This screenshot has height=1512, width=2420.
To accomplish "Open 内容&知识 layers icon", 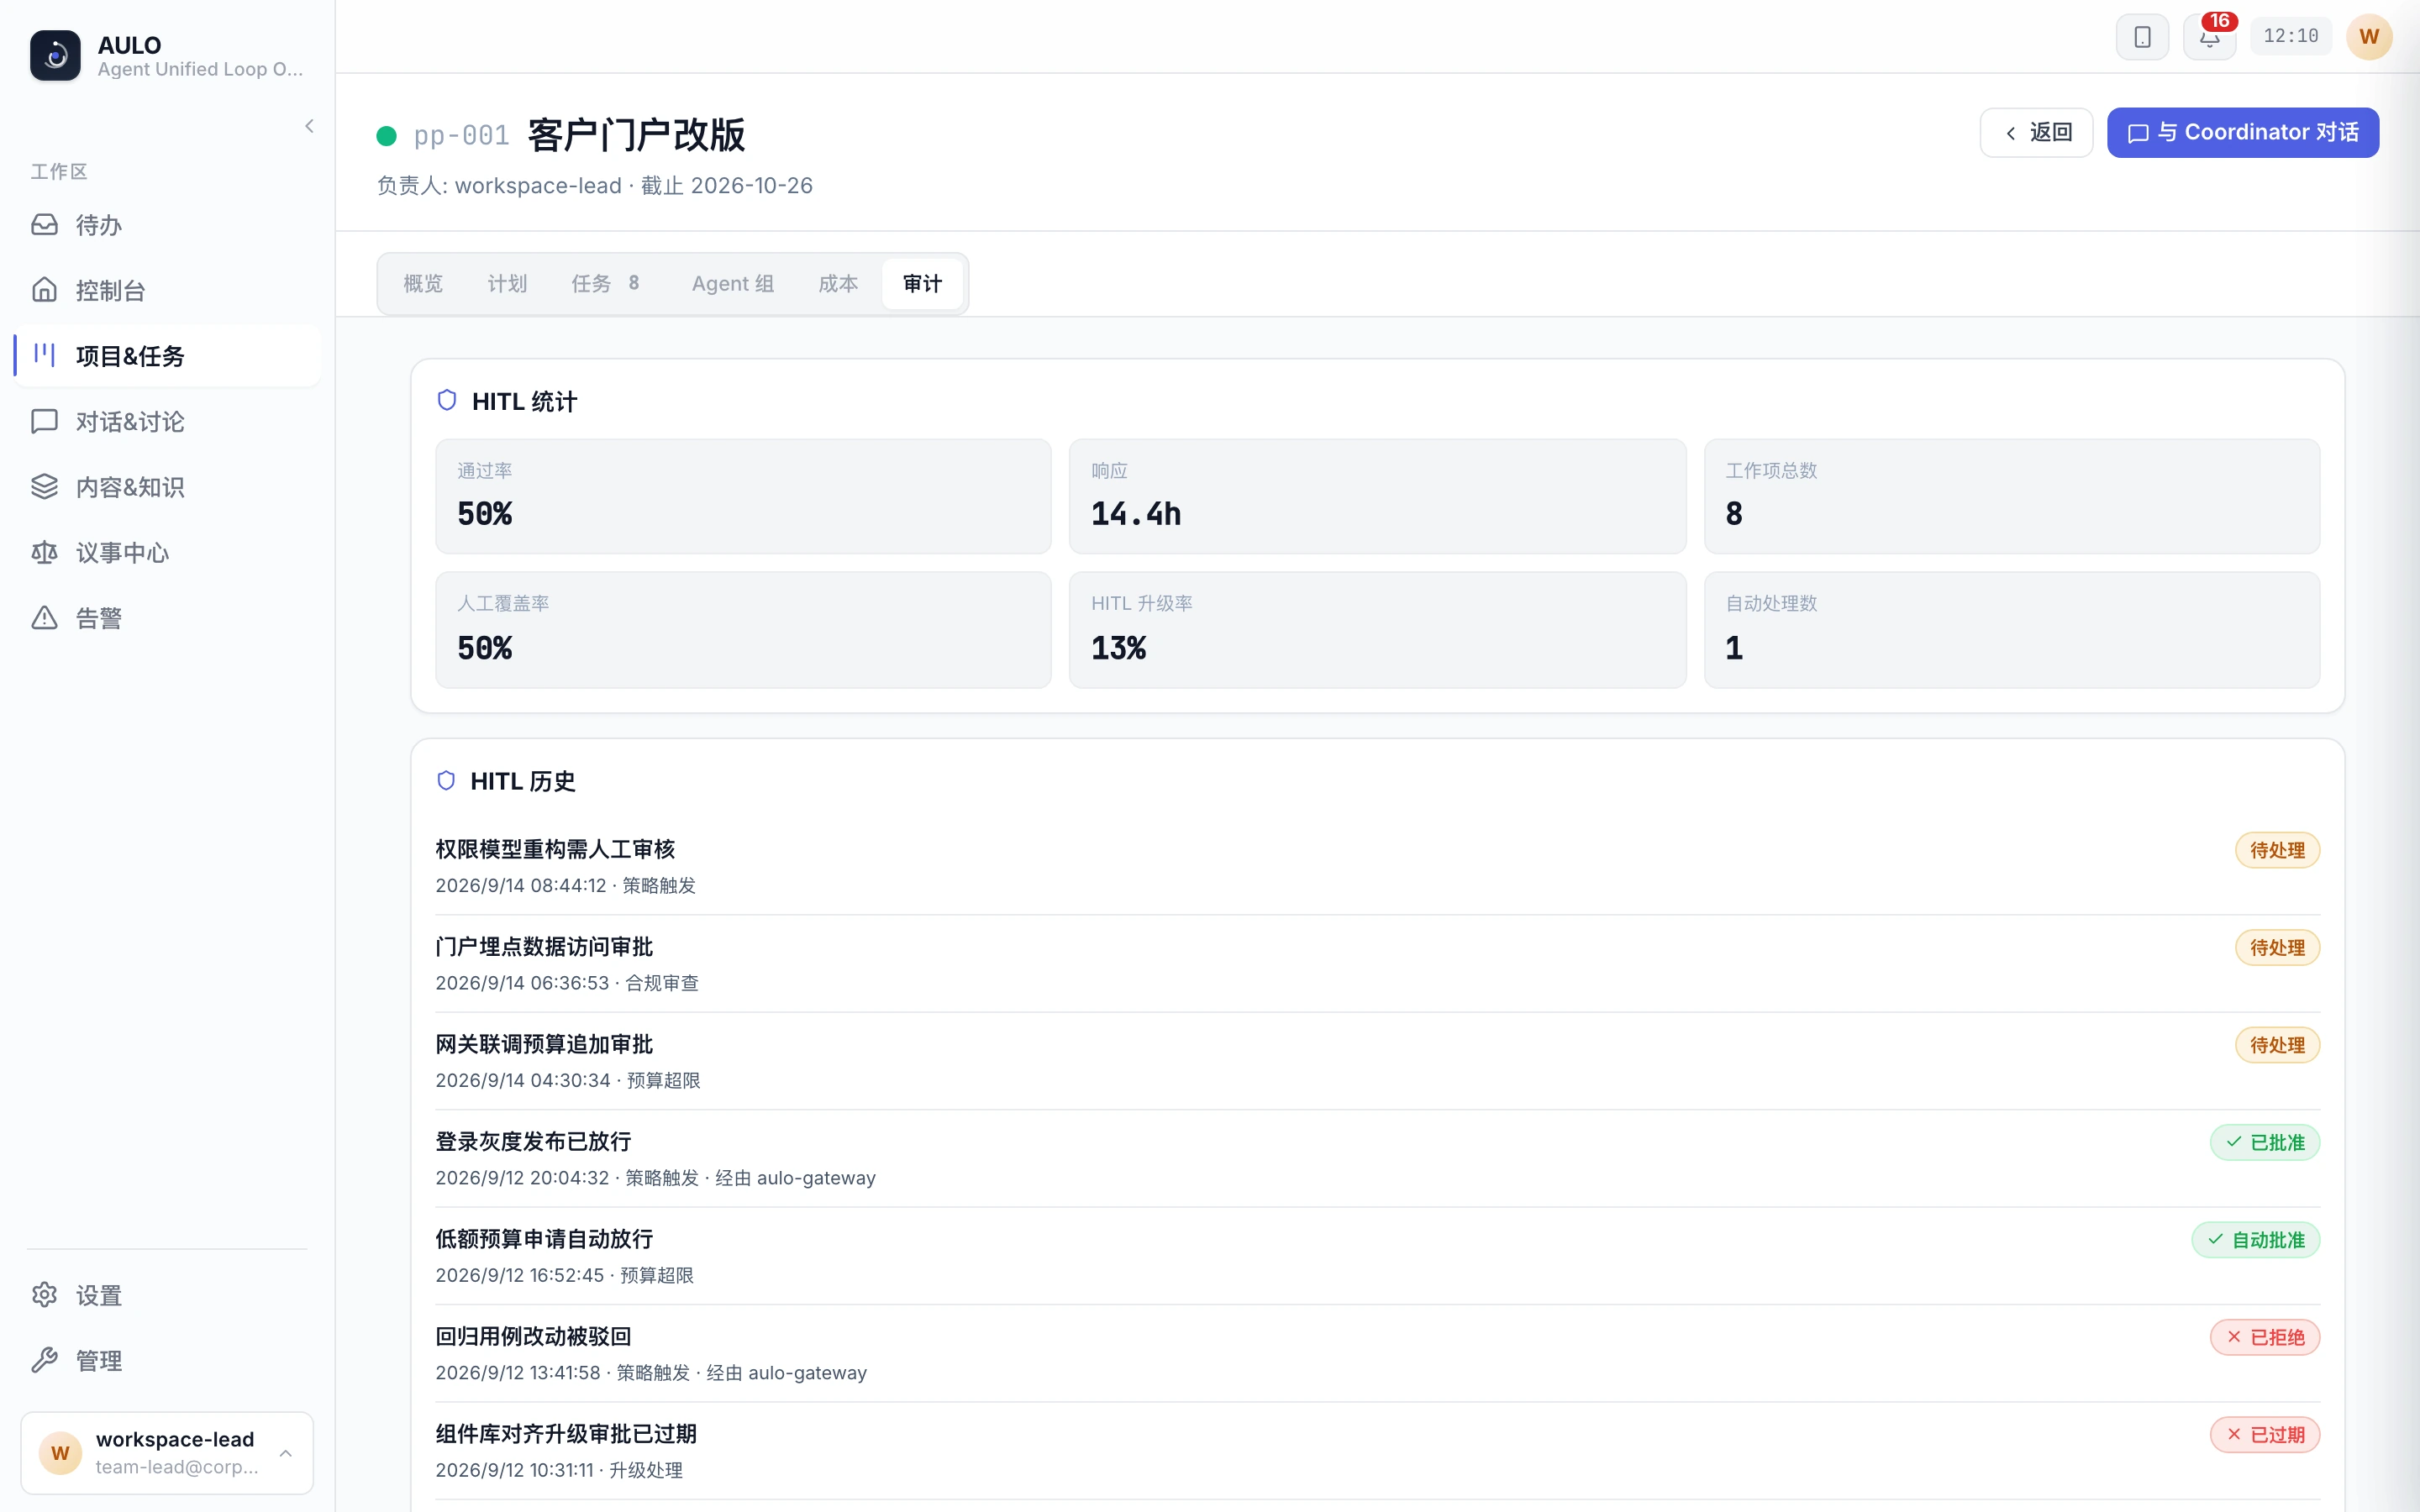I will tap(44, 487).
